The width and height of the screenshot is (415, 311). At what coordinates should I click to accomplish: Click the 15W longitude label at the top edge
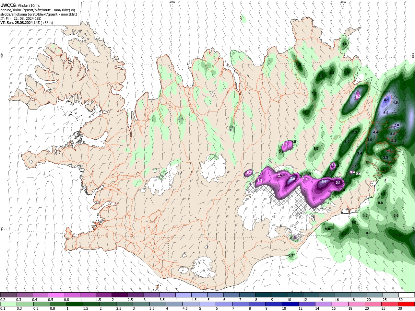pos(343,2)
